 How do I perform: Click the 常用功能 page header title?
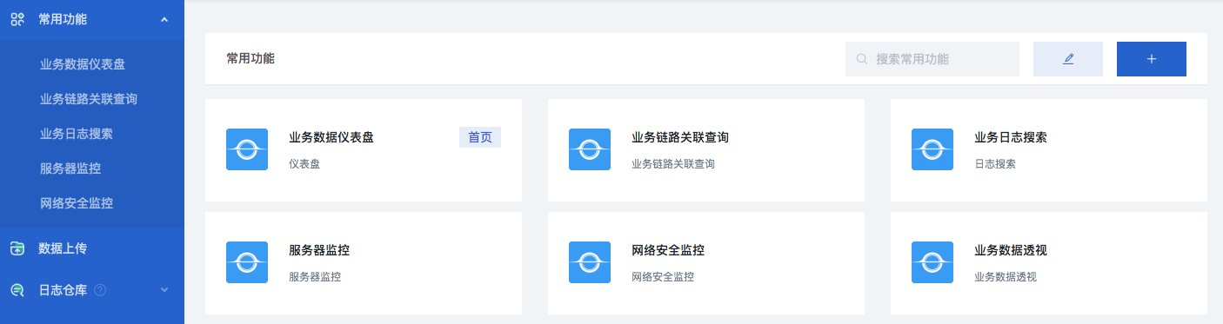(x=251, y=58)
